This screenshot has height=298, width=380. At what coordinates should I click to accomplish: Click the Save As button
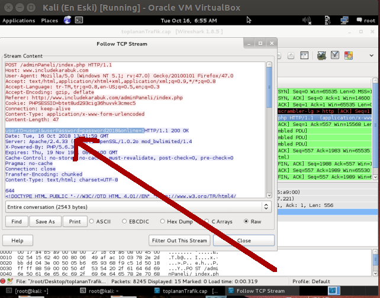pyautogui.click(x=45, y=222)
